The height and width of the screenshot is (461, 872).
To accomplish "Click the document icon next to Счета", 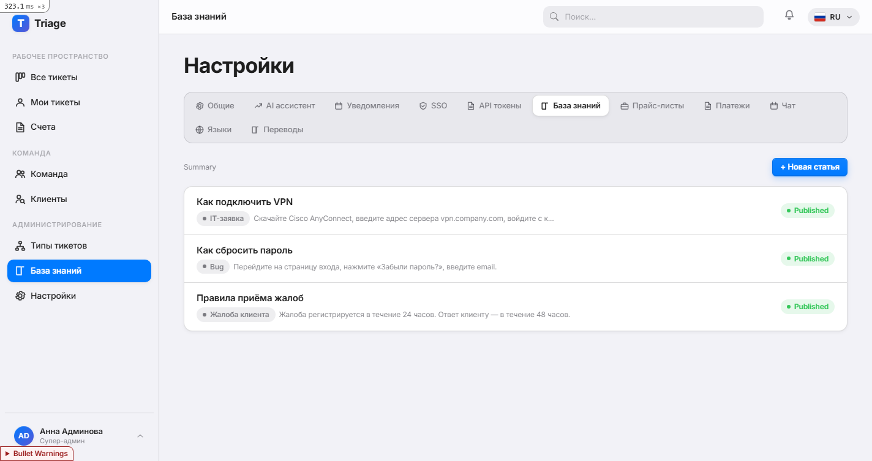I will pyautogui.click(x=20, y=127).
